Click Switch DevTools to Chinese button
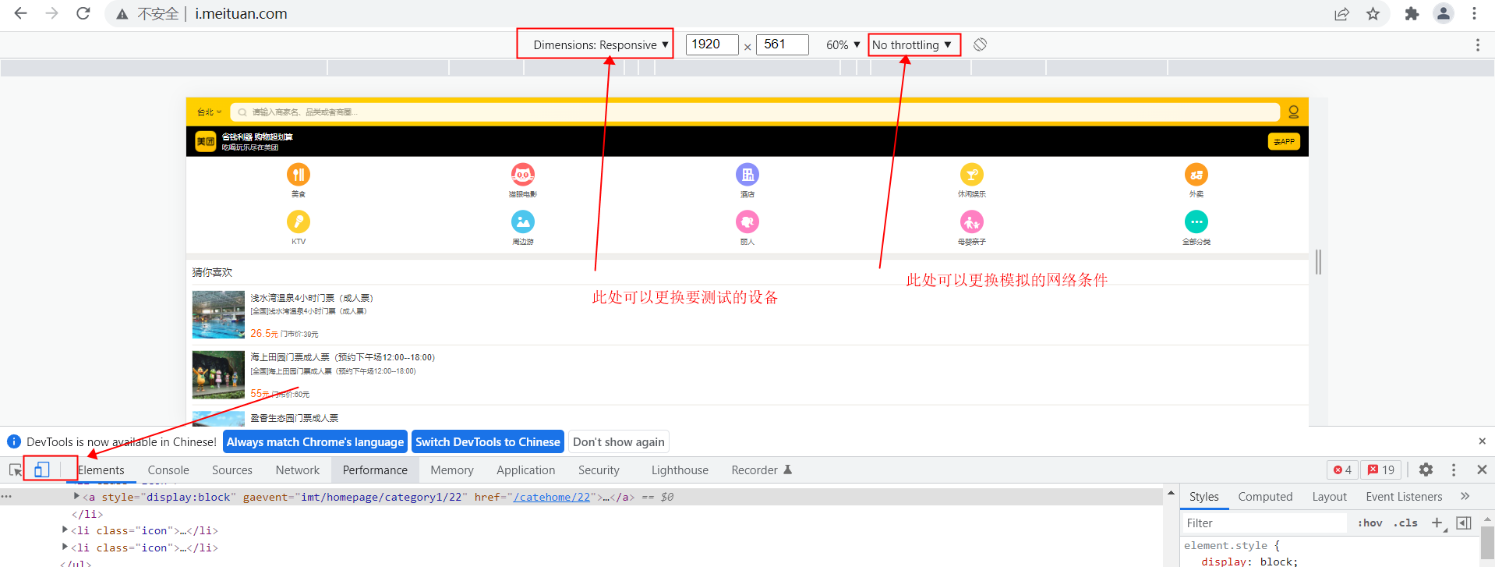1495x567 pixels. [x=488, y=441]
